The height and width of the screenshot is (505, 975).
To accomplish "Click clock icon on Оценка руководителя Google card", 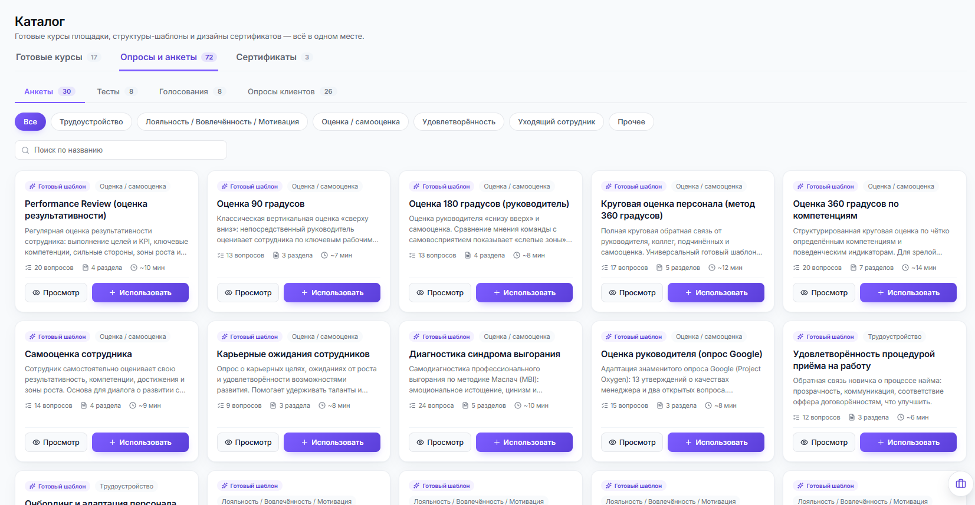I will [x=708, y=406].
